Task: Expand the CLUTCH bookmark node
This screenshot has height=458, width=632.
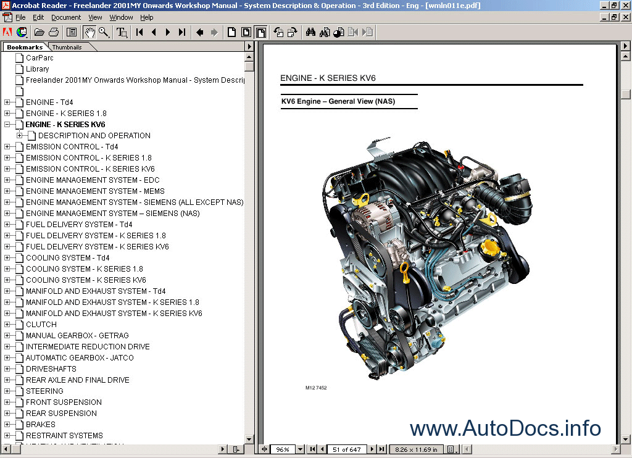Action: 7,325
